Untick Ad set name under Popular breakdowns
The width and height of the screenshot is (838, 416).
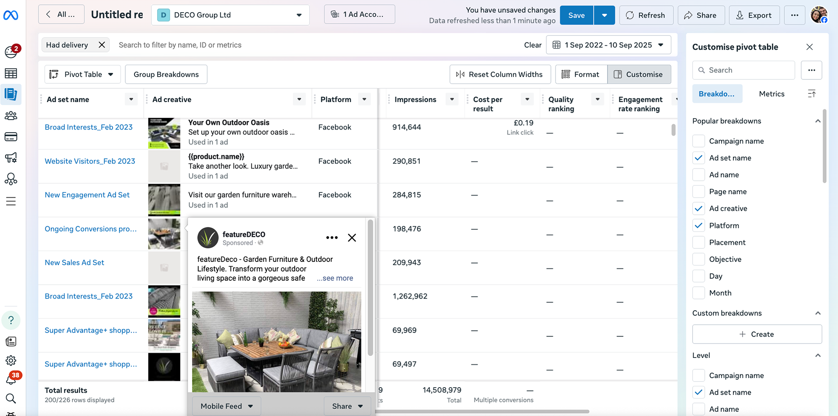pyautogui.click(x=699, y=158)
